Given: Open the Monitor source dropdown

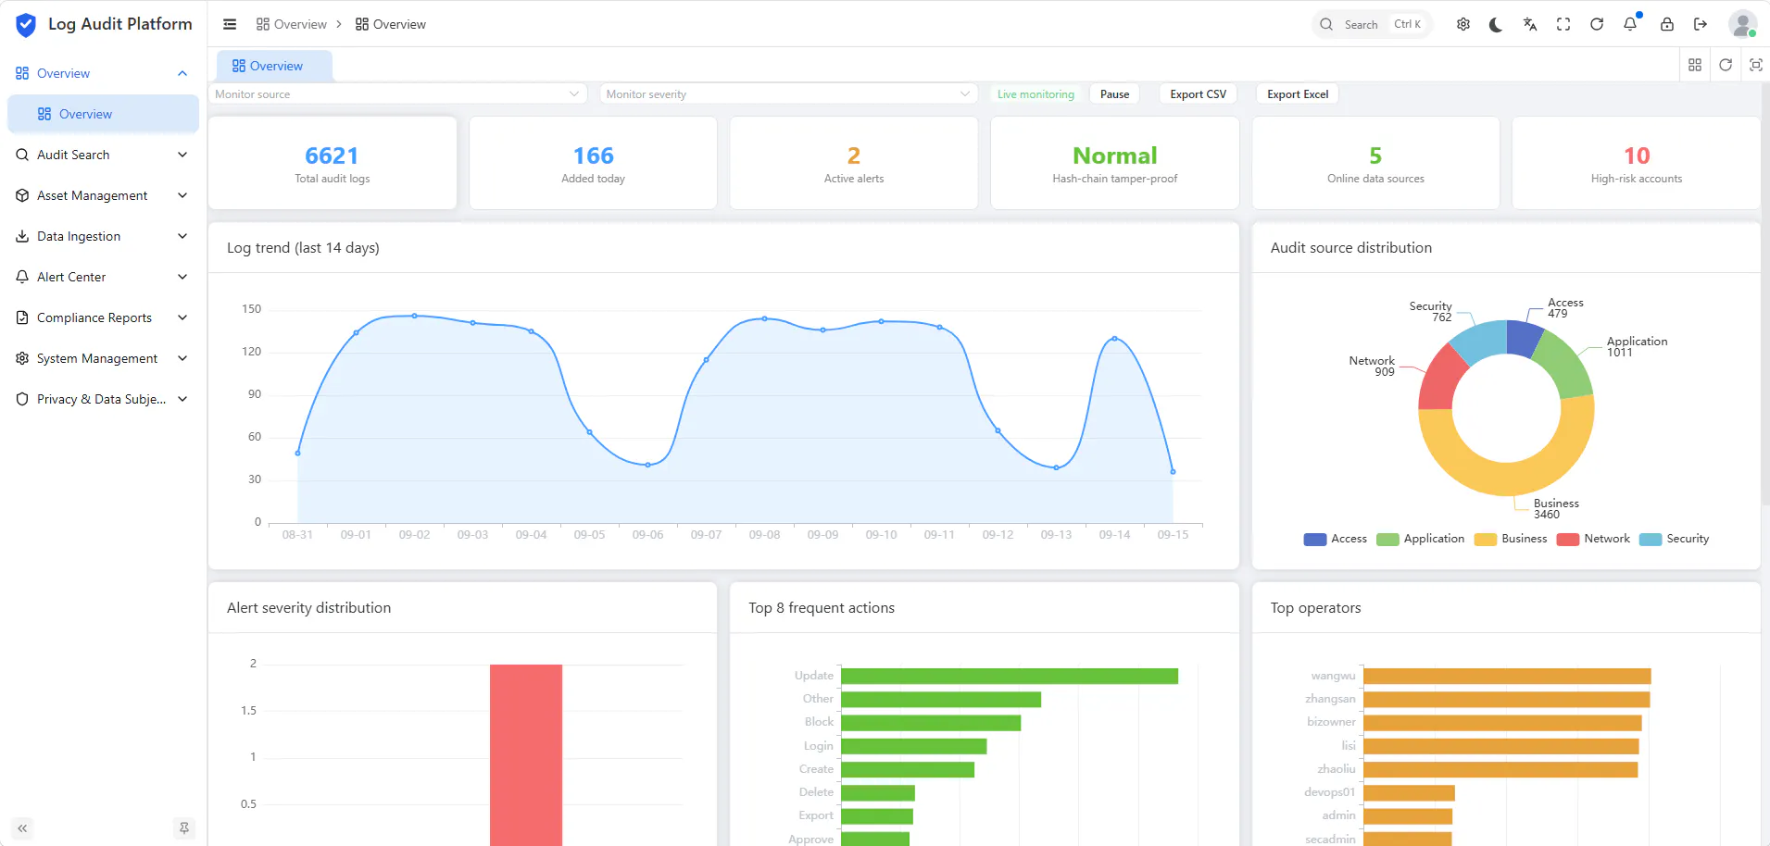Looking at the screenshot, I should click(x=398, y=94).
